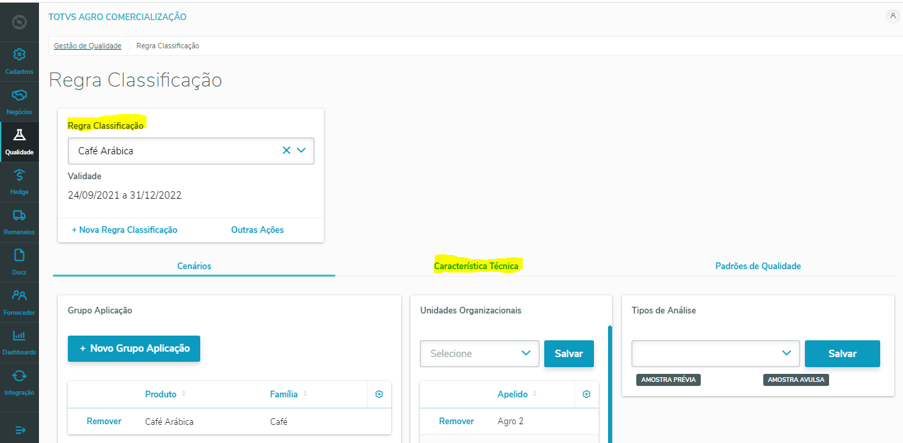Open the user profile icon
903x443 pixels.
[x=893, y=17]
